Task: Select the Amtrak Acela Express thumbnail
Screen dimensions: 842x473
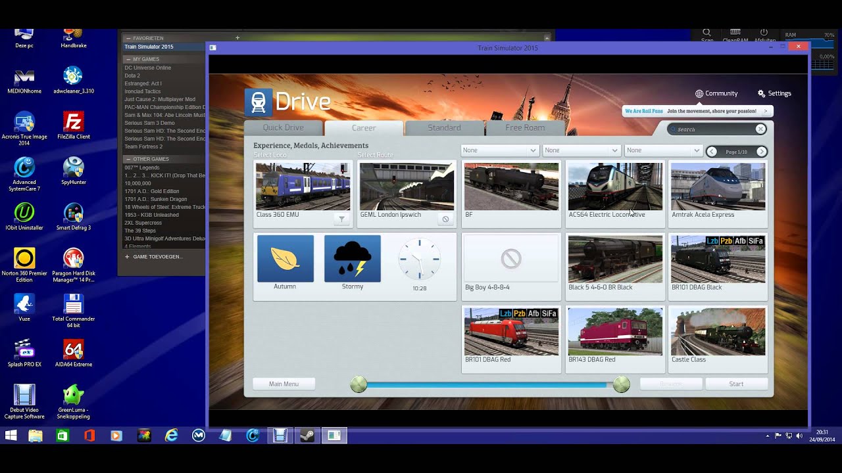Action: click(x=718, y=186)
